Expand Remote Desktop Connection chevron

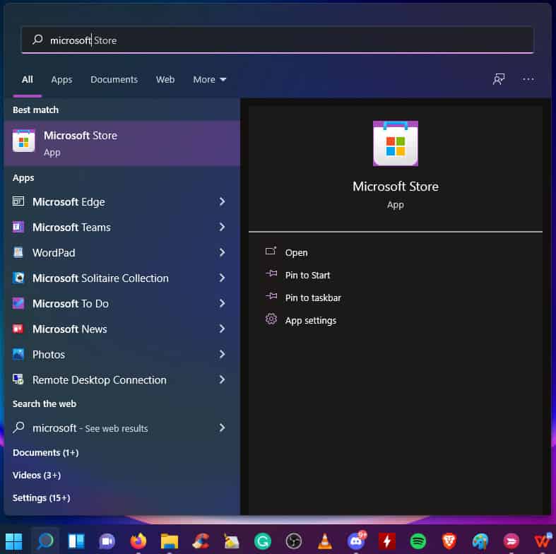pos(222,380)
